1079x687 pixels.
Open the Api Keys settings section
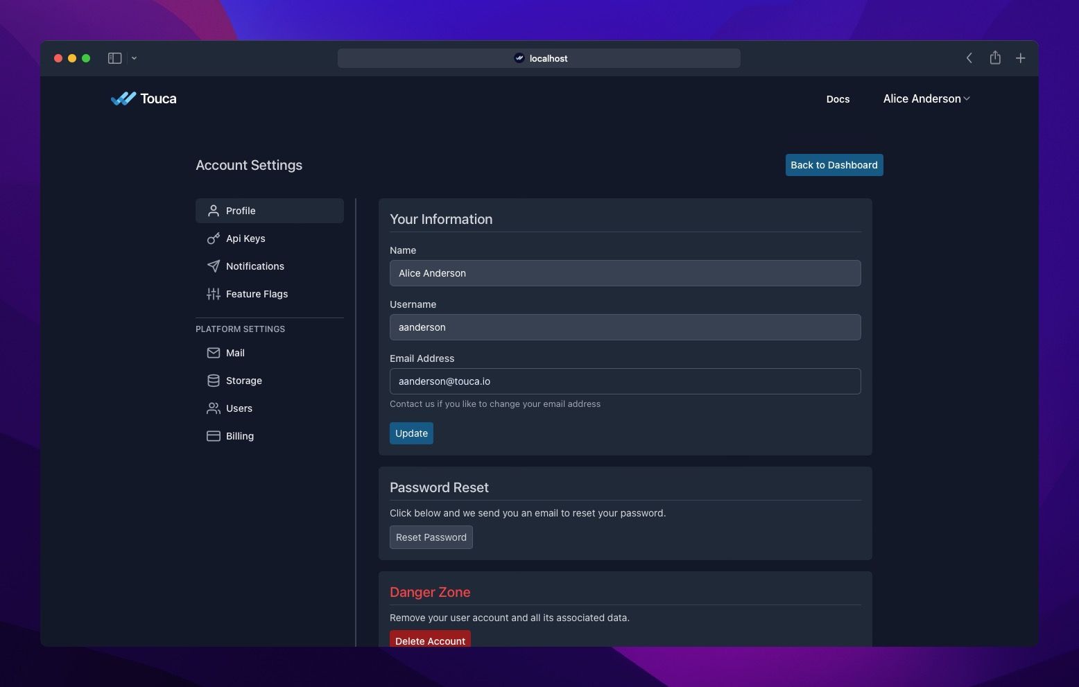270,238
